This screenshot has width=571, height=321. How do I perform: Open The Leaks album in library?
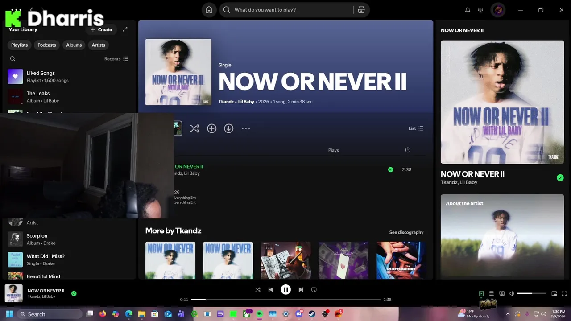[x=69, y=97]
